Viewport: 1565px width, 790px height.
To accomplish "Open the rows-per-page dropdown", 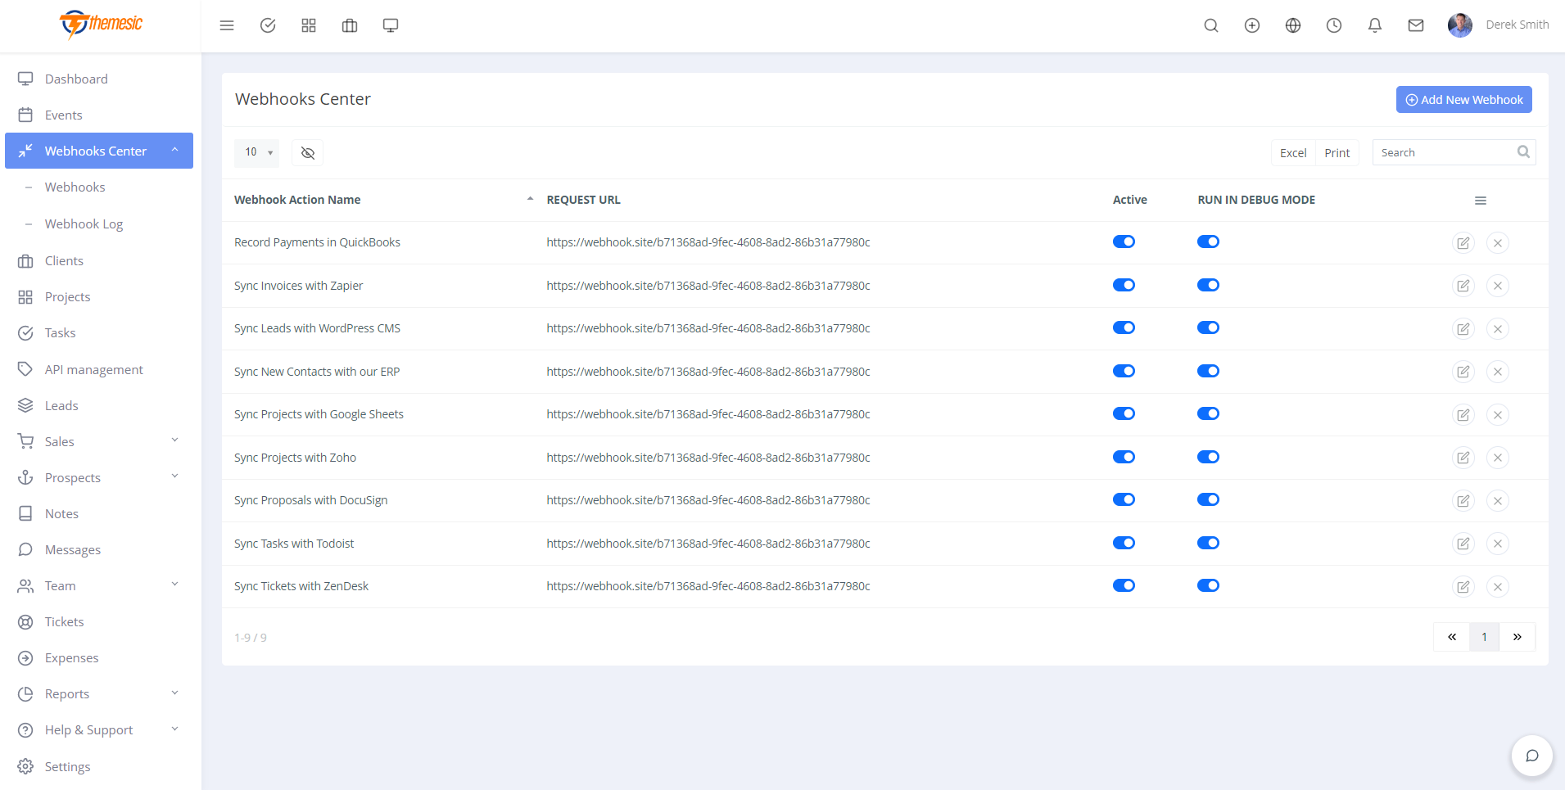I will pyautogui.click(x=256, y=152).
